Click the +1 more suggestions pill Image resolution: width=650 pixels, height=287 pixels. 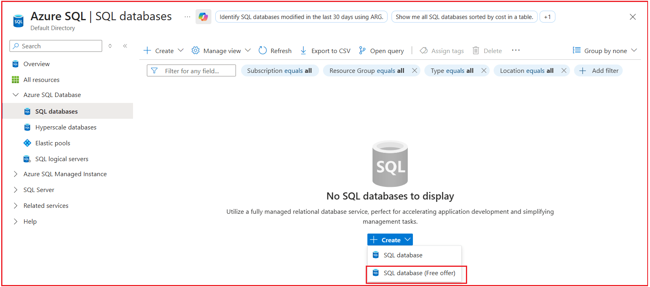[x=547, y=17]
